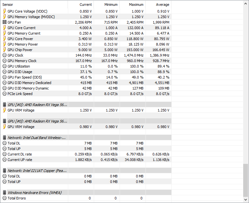Click the vertical scrollbar thumb

[245, 180]
